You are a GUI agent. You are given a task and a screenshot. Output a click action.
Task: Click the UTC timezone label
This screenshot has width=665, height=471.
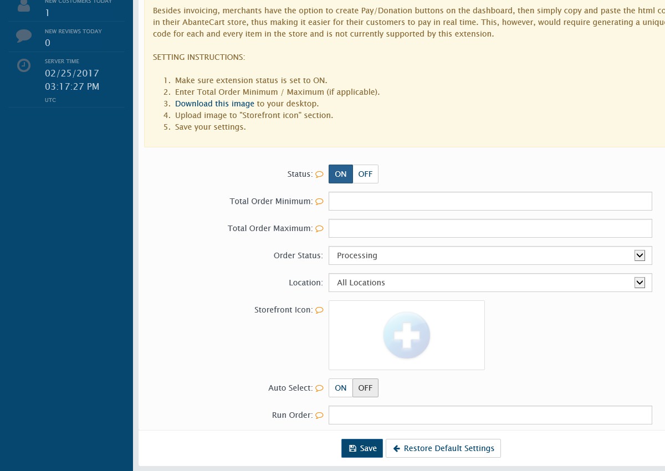tap(50, 100)
